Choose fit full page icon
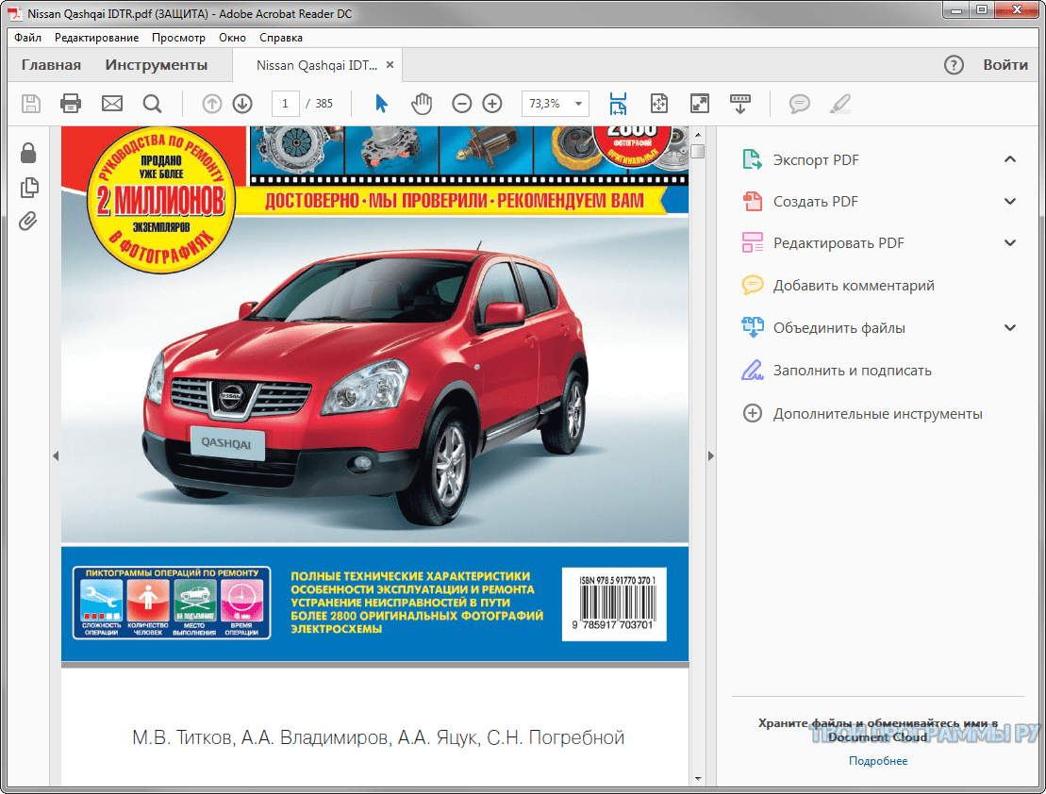The width and height of the screenshot is (1046, 794). (x=659, y=104)
